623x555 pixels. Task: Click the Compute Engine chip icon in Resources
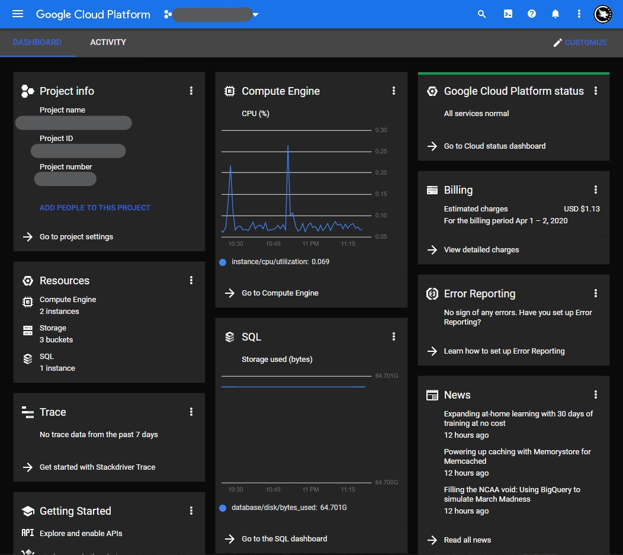pos(27,302)
